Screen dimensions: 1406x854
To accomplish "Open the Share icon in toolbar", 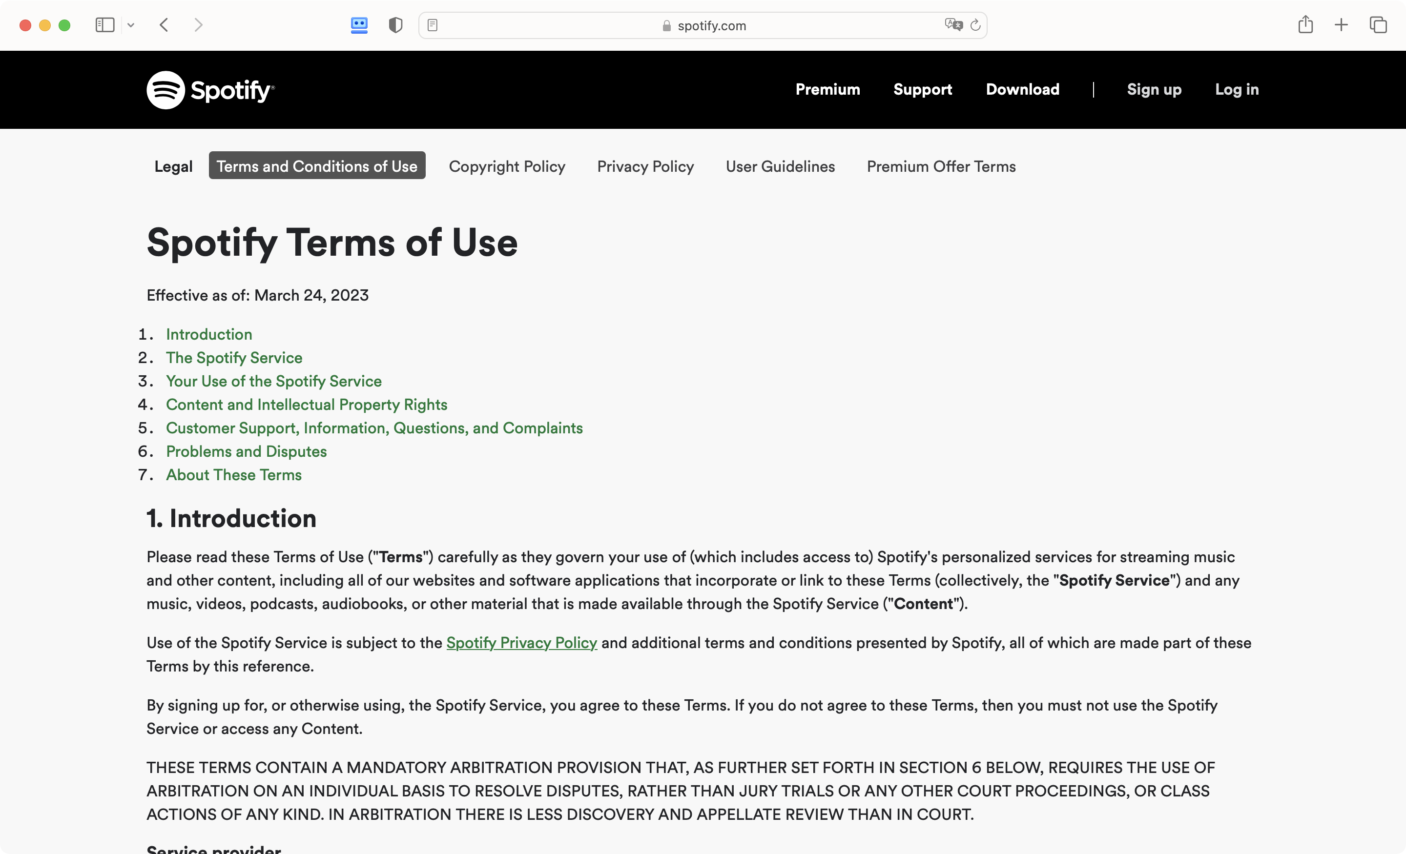I will [x=1305, y=24].
